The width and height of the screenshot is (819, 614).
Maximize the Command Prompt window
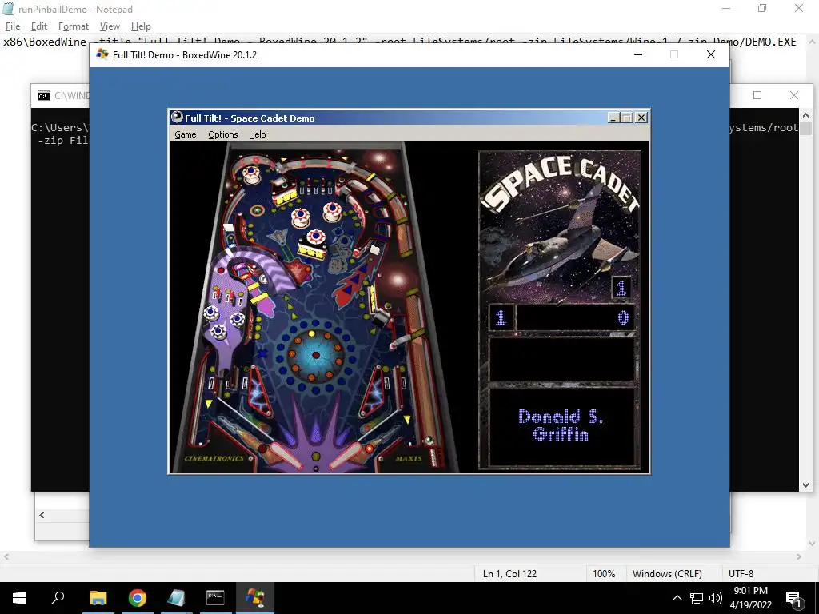click(x=757, y=95)
